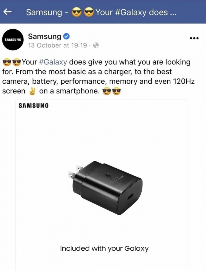Screen dimensions: 207x271
Task: Open the Samsung page name link
Action: tap(45, 36)
